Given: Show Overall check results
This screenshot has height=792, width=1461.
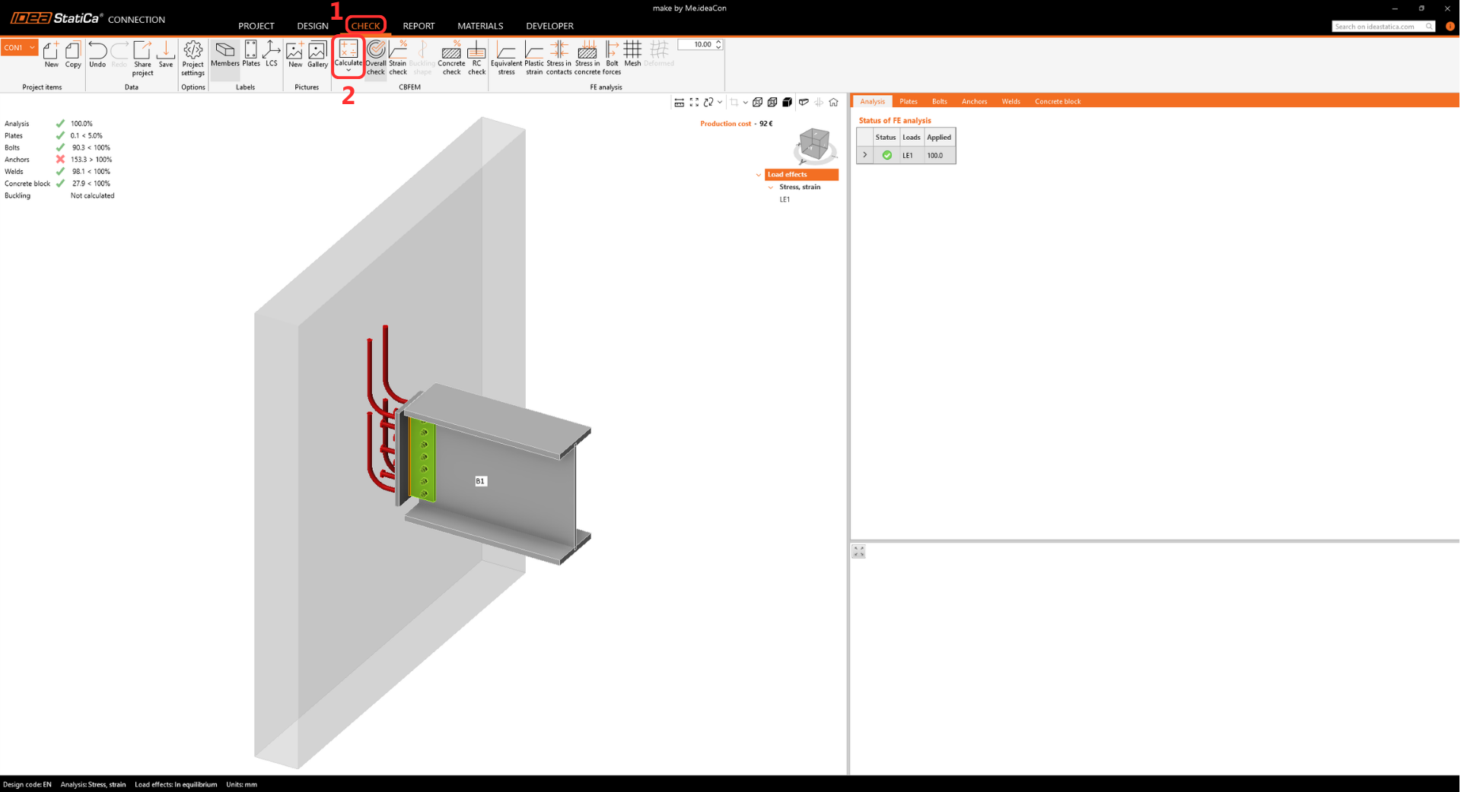Looking at the screenshot, I should (376, 59).
